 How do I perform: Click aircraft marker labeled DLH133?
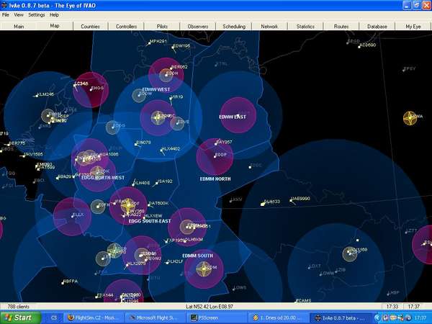point(264,202)
